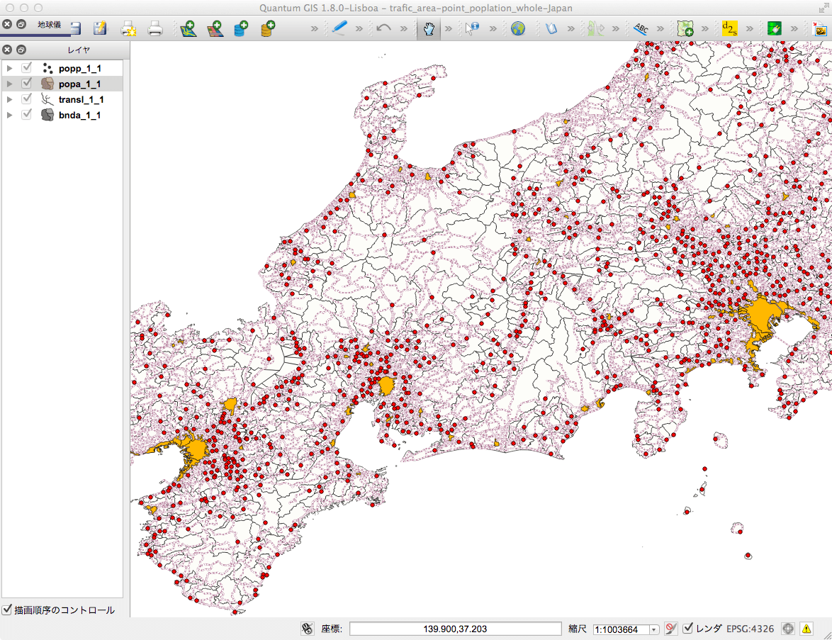The image size is (832, 640).
Task: Select the bnda_1_1 layer name
Action: tap(79, 115)
